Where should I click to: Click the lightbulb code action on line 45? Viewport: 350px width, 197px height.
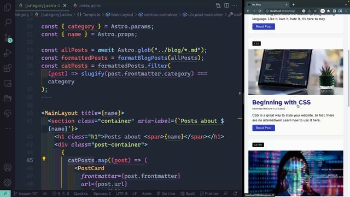click(44, 159)
